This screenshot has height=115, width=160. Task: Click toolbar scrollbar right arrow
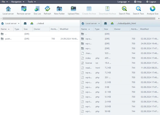[159, 19]
